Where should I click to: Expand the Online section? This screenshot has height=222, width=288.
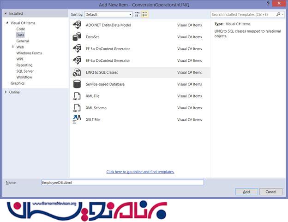tap(6, 92)
